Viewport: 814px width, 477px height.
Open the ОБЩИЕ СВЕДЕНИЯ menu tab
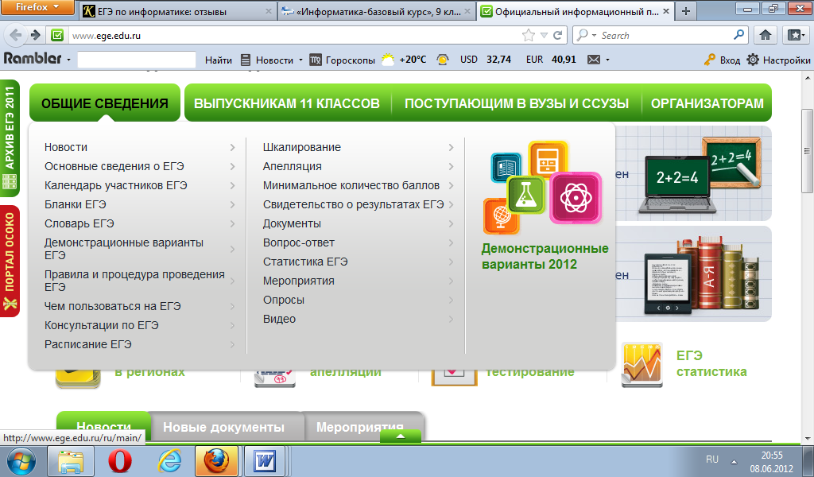pos(105,103)
